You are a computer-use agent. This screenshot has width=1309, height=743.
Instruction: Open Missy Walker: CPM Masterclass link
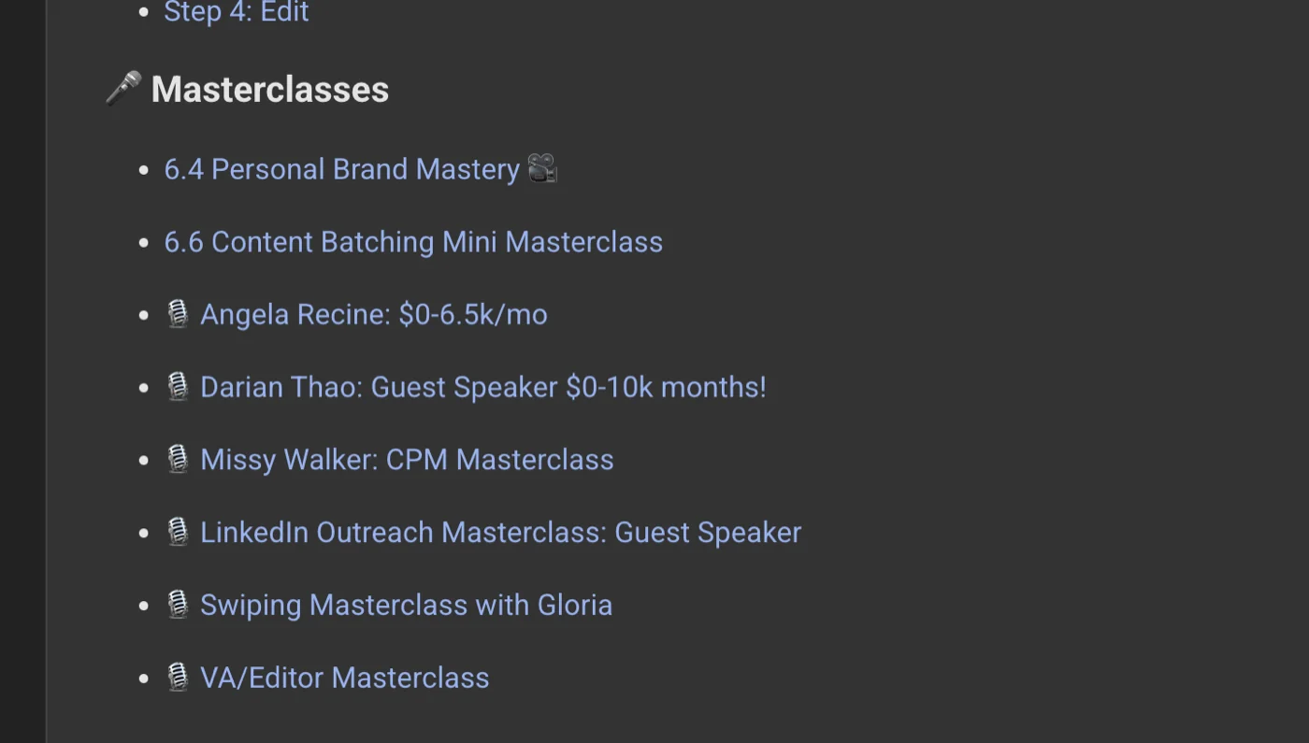pyautogui.click(x=407, y=460)
